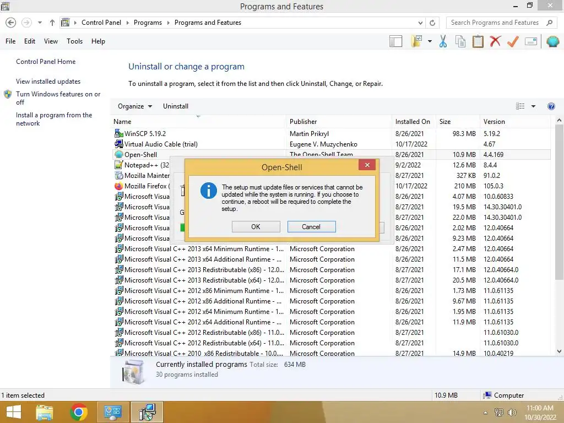Select Control Panel in the breadcrumb
Screen dimensions: 564x423
click(x=101, y=23)
